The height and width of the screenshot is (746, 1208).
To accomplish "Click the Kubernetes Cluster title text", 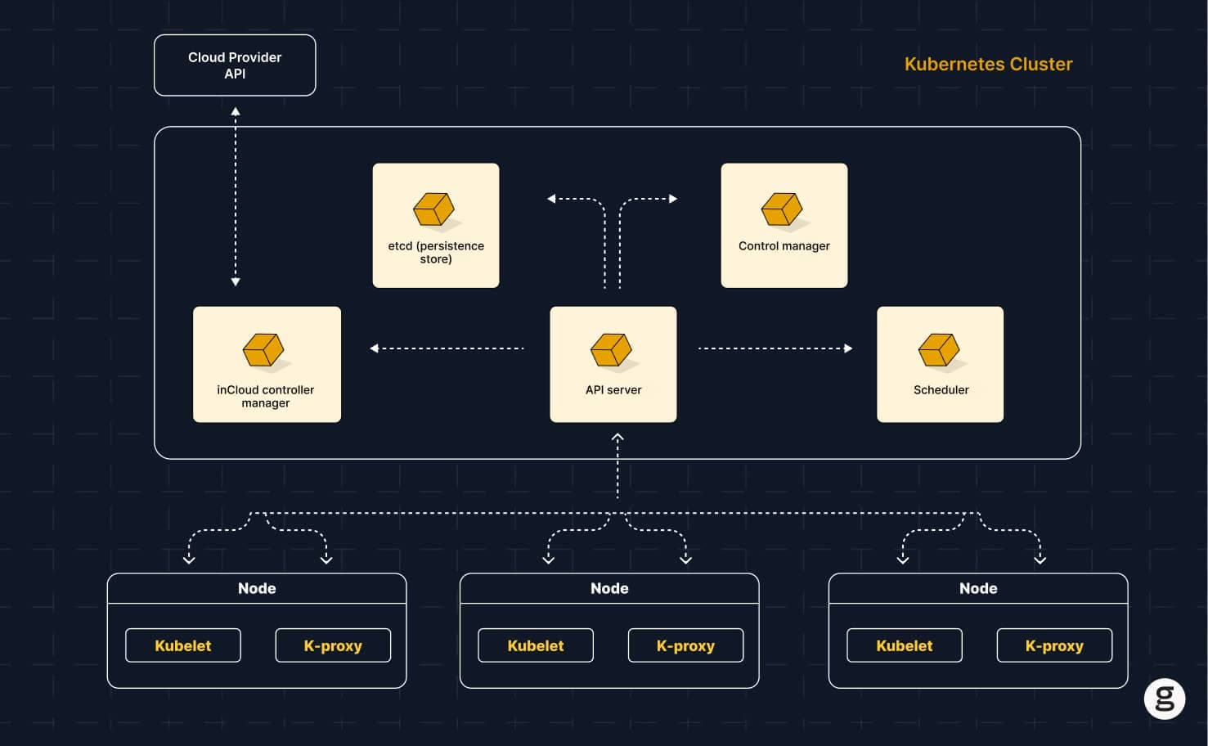I will tap(988, 64).
